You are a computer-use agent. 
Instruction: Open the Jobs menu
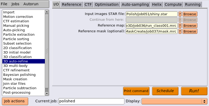tap(15, 4)
